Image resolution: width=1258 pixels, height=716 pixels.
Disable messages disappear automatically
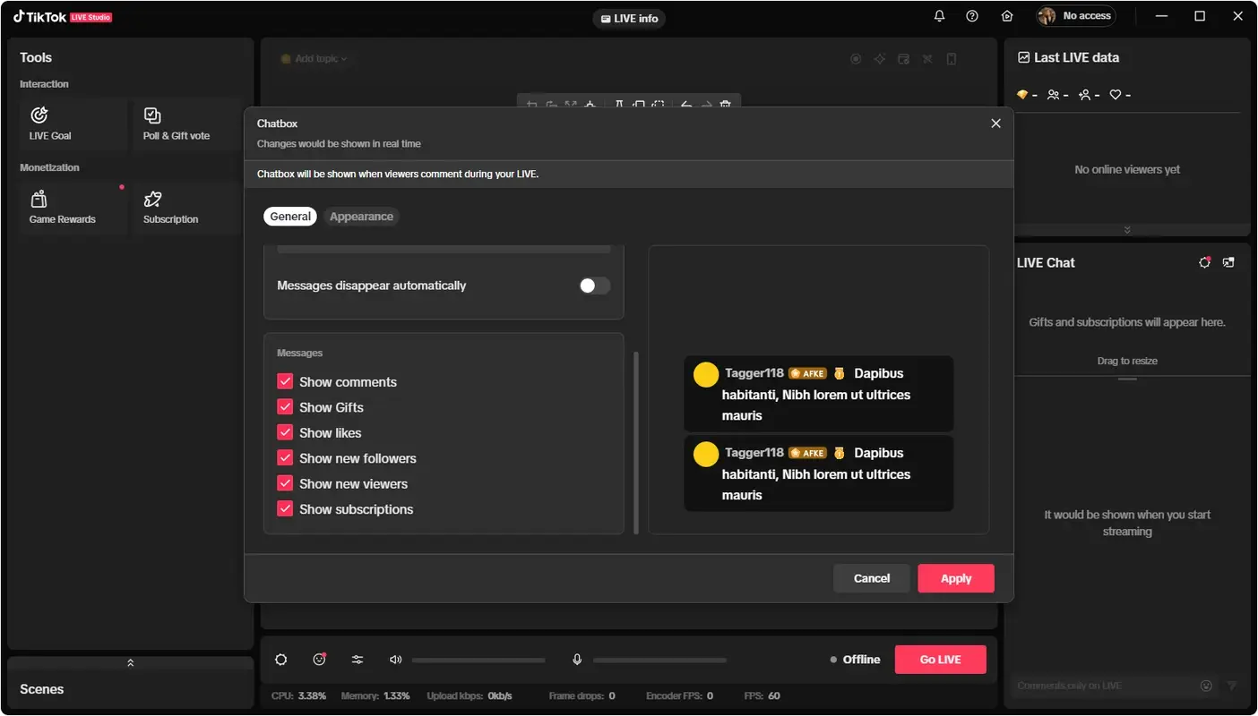coord(593,285)
